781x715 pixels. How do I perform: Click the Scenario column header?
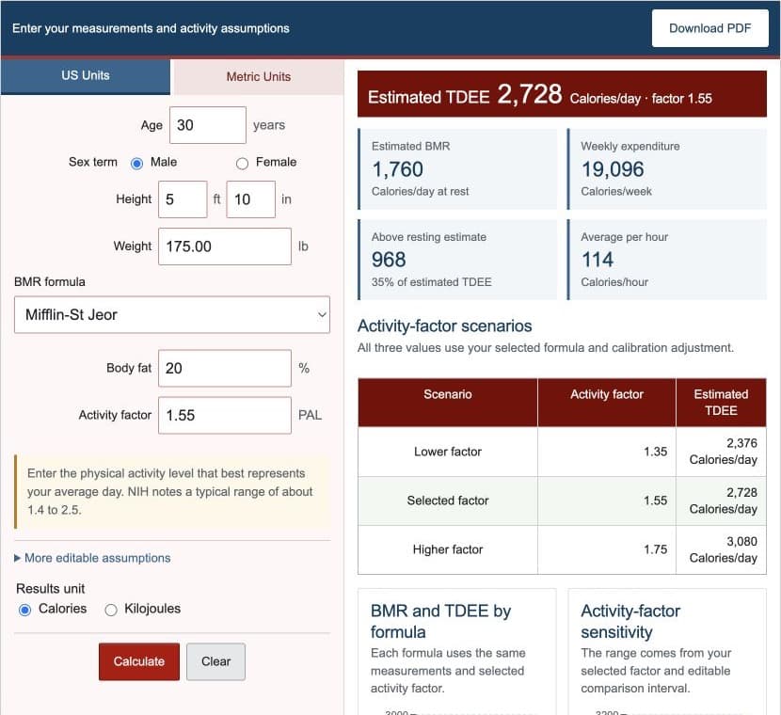coord(447,403)
